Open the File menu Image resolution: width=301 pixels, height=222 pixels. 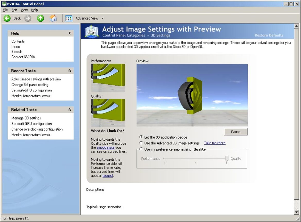tap(5, 10)
